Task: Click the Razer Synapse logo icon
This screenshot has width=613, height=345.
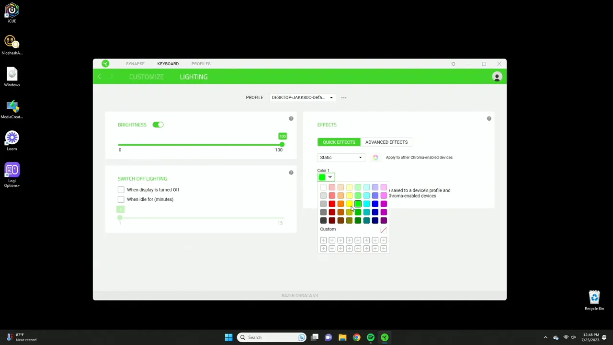Action: click(105, 63)
